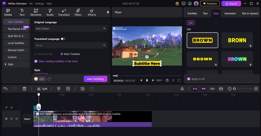Image resolution: width=261 pixels, height=136 pixels.
Task: Toggle subtitle track visibility eye
Action: click(x=11, y=107)
